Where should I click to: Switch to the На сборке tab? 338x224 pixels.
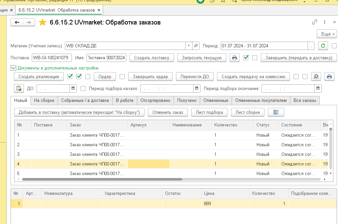coord(44,100)
